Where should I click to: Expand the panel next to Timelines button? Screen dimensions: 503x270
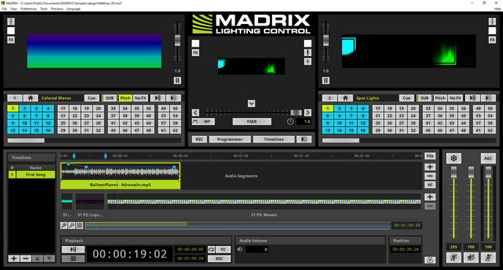(x=304, y=139)
